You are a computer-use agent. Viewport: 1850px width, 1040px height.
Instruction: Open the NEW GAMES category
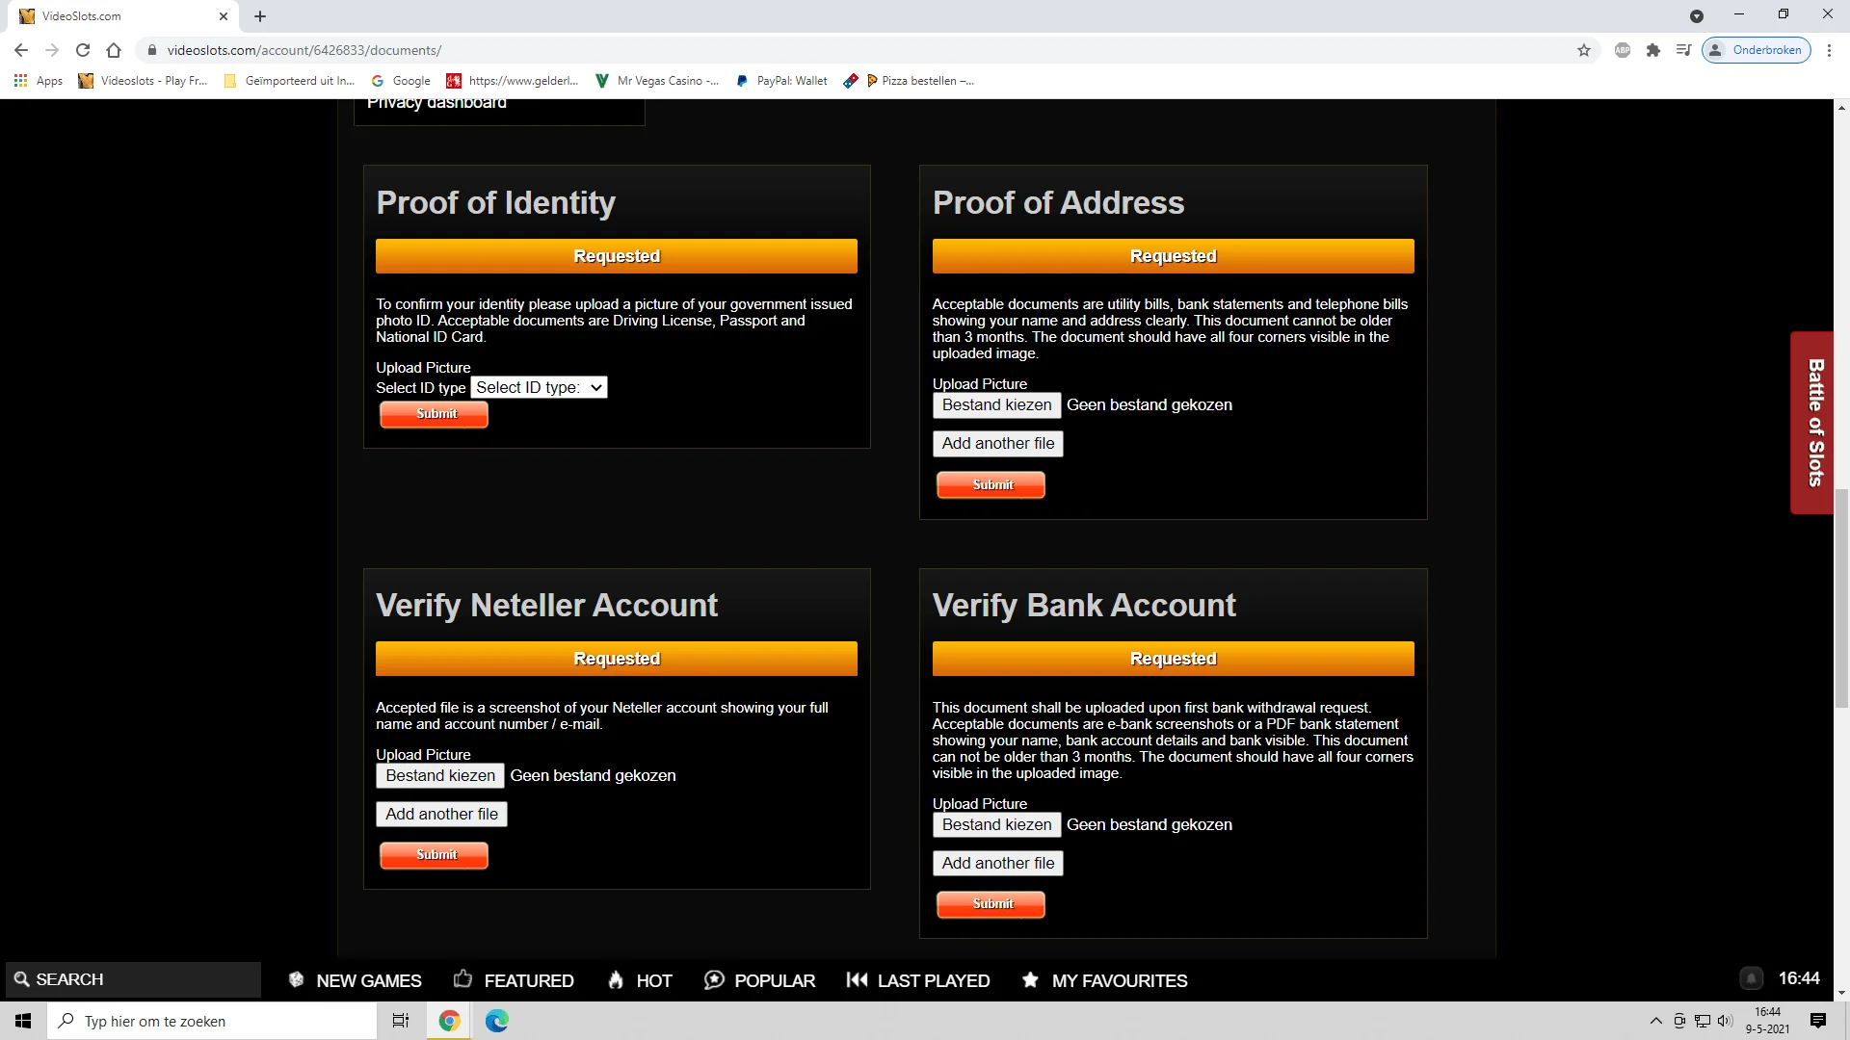tap(355, 980)
